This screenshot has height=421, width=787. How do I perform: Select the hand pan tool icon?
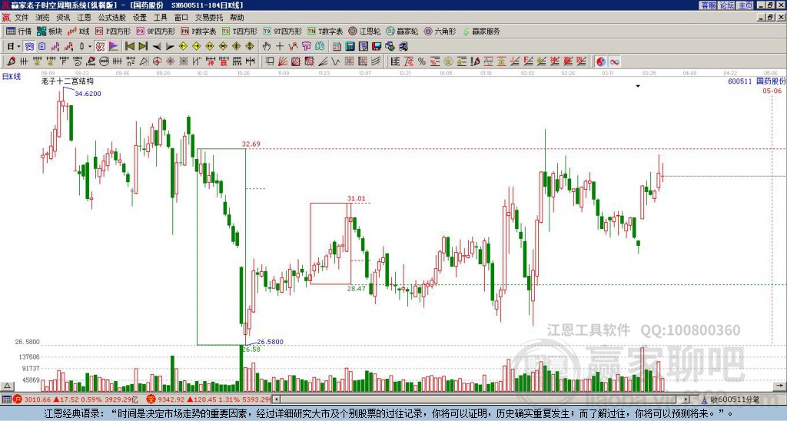point(267,46)
